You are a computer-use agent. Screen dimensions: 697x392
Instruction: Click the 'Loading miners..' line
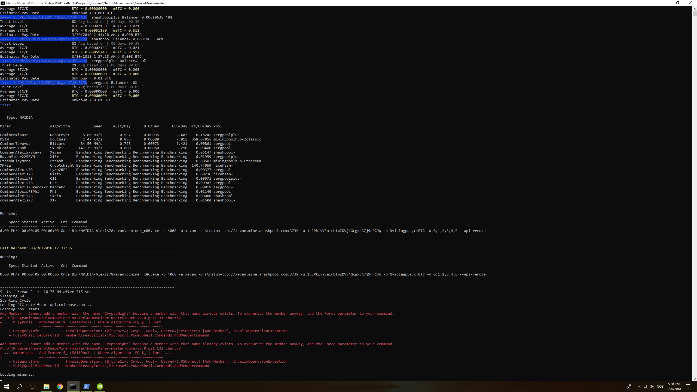click(x=17, y=374)
